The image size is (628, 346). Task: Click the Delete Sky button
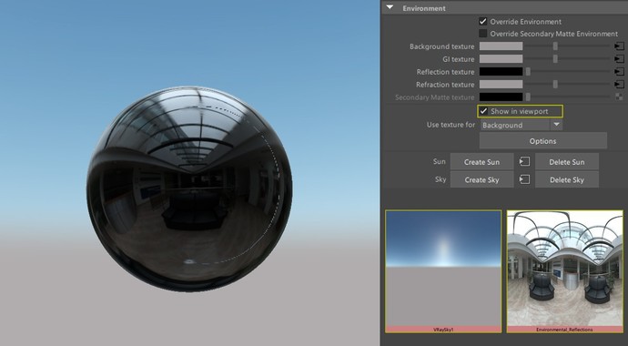pyautogui.click(x=567, y=179)
